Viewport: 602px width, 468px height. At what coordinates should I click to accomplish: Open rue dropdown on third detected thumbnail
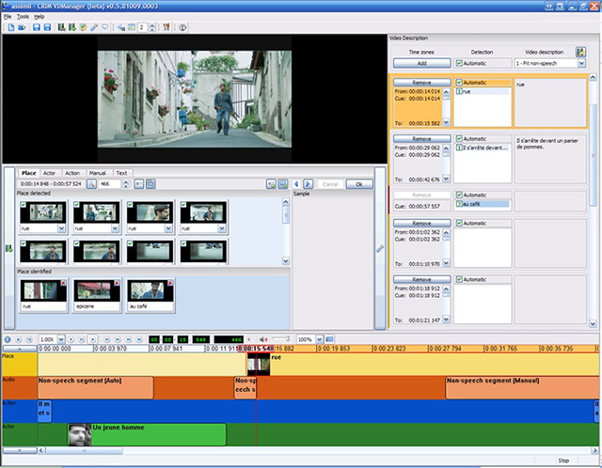168,228
